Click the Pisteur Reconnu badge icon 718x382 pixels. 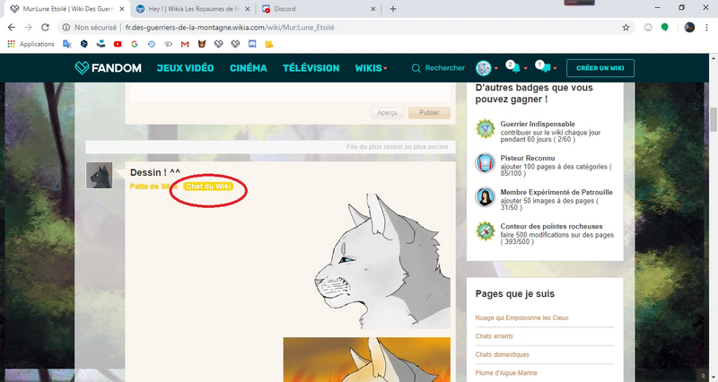pos(486,163)
